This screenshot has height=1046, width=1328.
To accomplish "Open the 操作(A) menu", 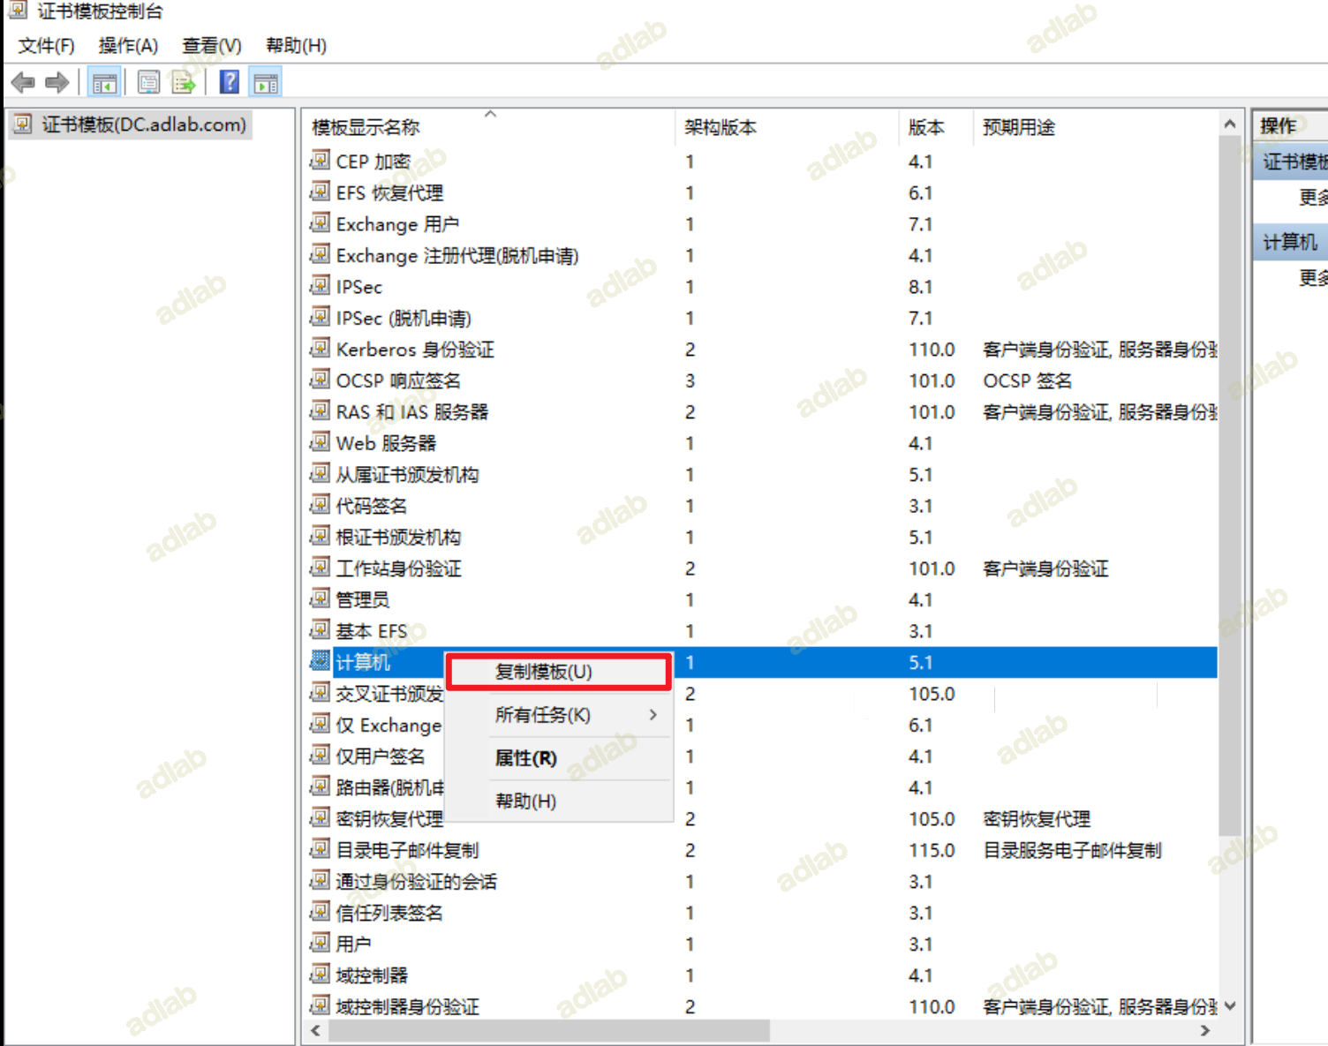I will (128, 46).
